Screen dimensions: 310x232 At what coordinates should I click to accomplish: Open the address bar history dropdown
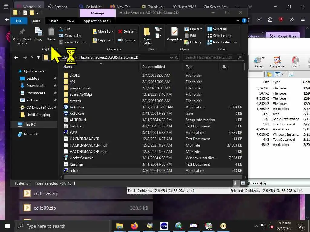pos(171,57)
